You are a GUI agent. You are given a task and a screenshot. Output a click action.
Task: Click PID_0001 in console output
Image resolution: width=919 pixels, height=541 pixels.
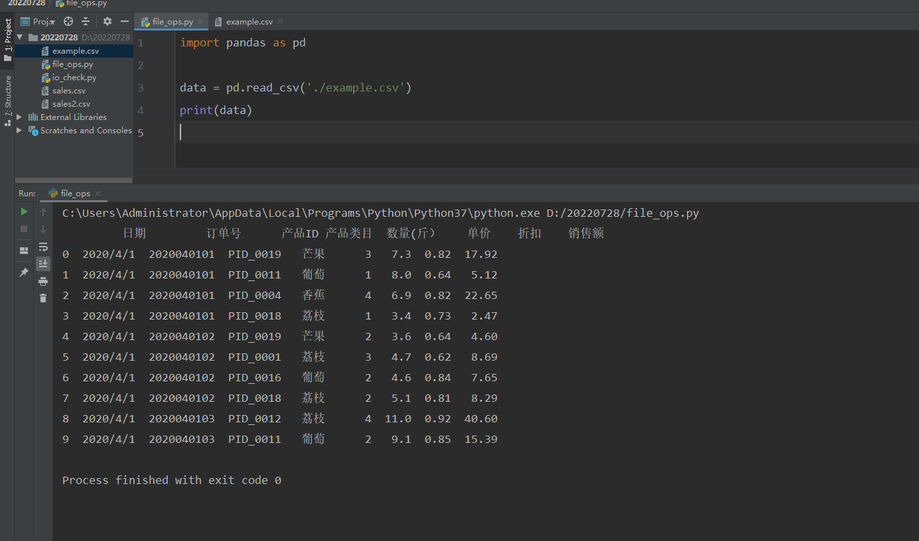(255, 357)
